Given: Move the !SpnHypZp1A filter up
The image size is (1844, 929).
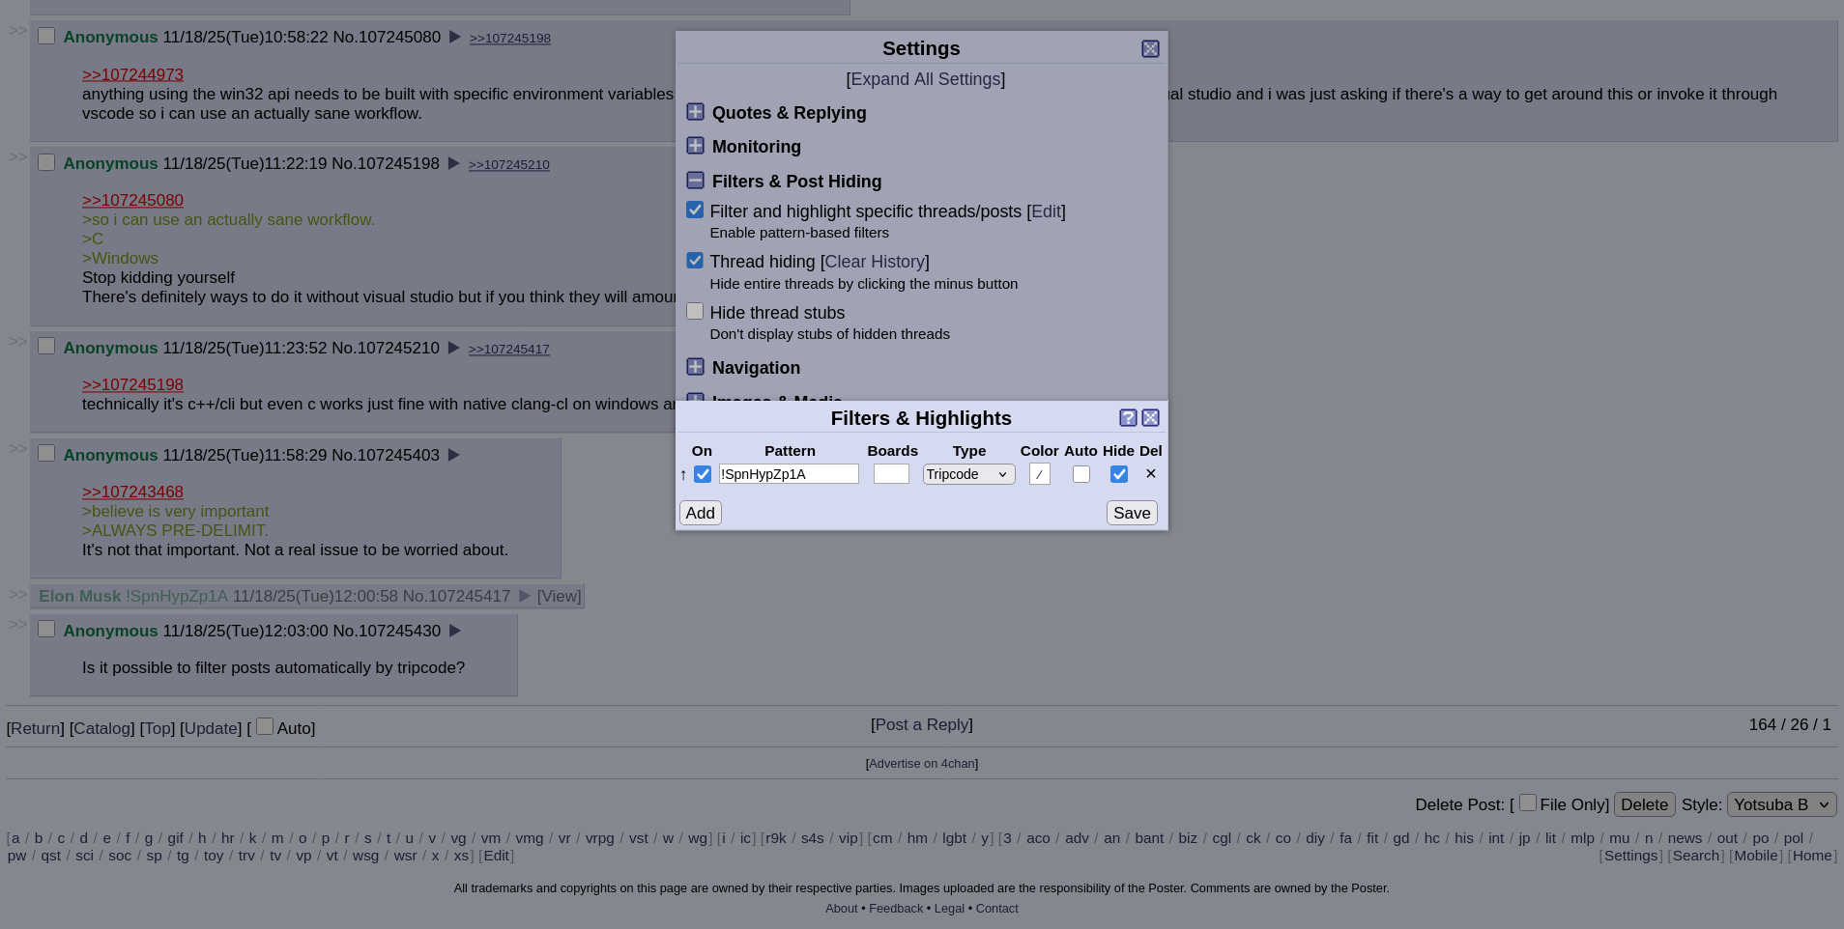Looking at the screenshot, I should coord(683,474).
